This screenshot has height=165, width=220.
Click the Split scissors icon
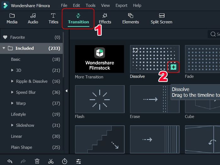pyautogui.click(x=51, y=161)
